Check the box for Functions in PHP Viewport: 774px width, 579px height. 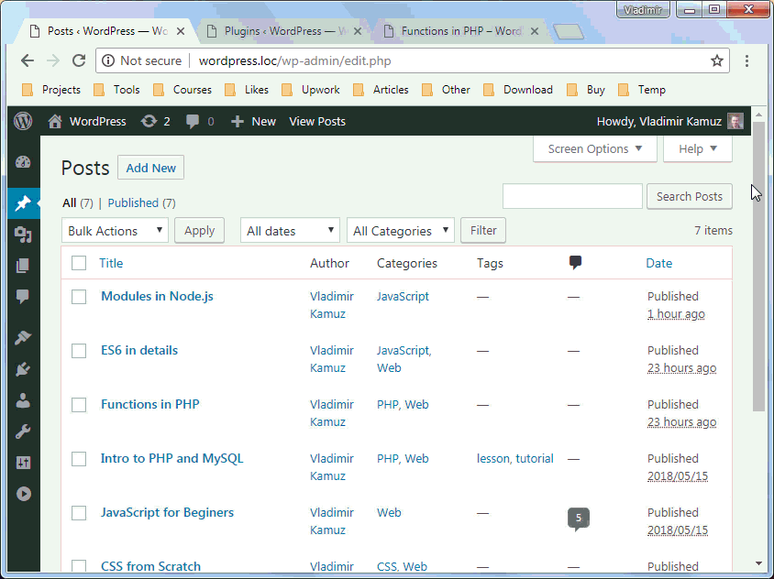coord(79,405)
